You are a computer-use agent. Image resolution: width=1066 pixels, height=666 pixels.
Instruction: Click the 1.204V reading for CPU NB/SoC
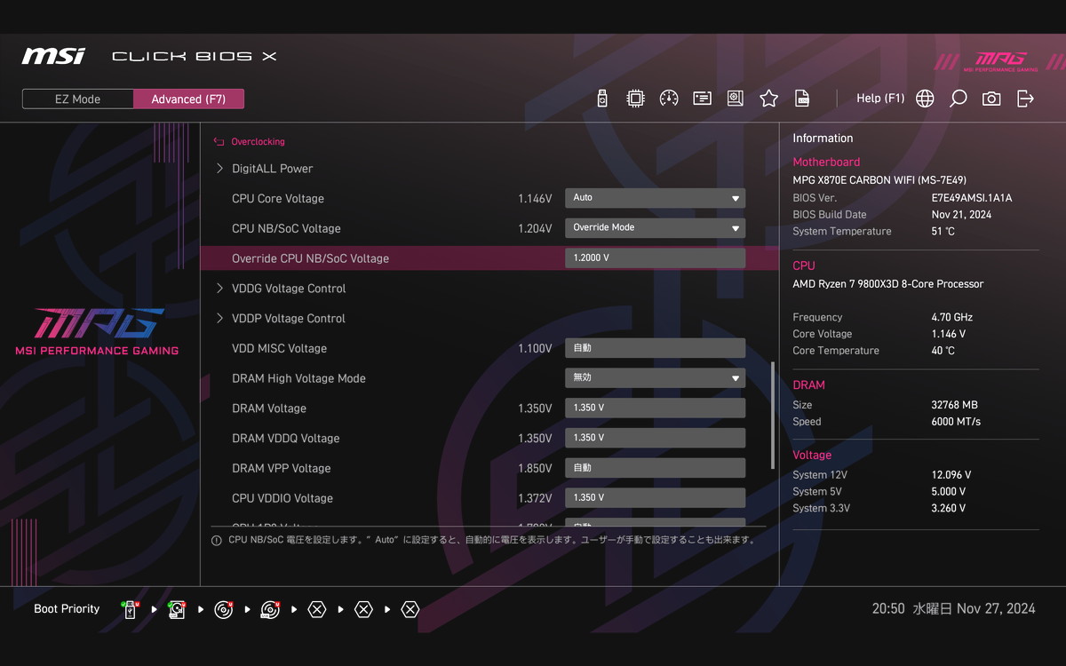click(x=535, y=229)
